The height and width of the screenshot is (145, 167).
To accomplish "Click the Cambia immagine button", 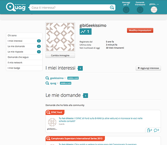I will pos(60,55).
